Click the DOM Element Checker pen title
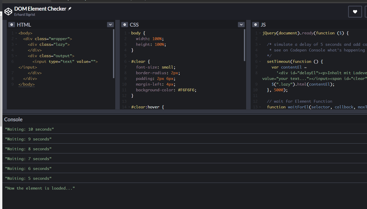367x209 pixels. (40, 9)
